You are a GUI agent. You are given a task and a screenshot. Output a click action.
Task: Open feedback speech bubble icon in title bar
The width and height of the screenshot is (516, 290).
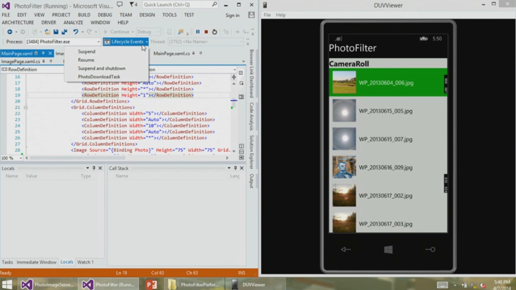click(120, 4)
